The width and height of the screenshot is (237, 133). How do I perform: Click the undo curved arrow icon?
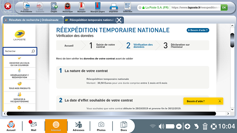click(x=196, y=126)
